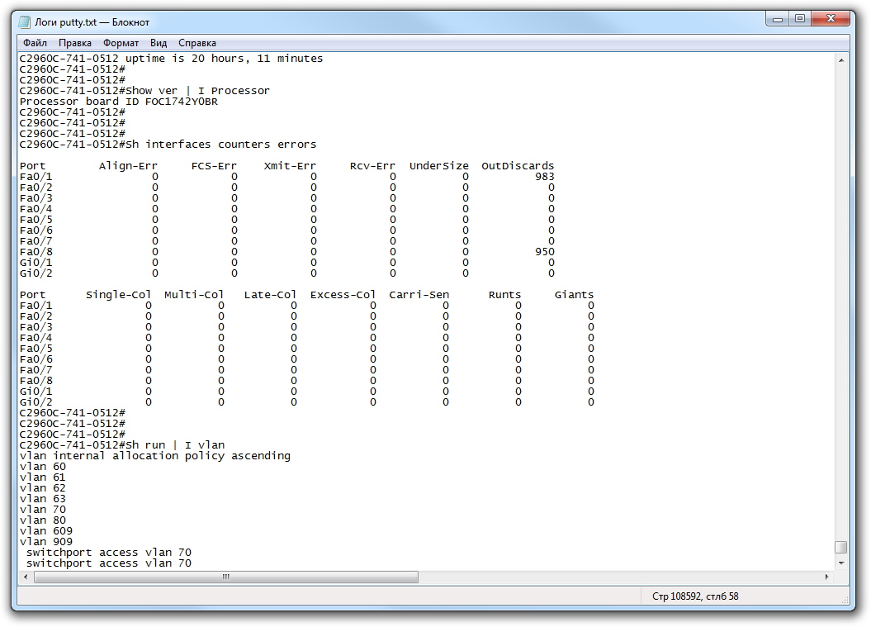Click the horizontal scrollbar right arrow
The width and height of the screenshot is (871, 627).
(827, 577)
